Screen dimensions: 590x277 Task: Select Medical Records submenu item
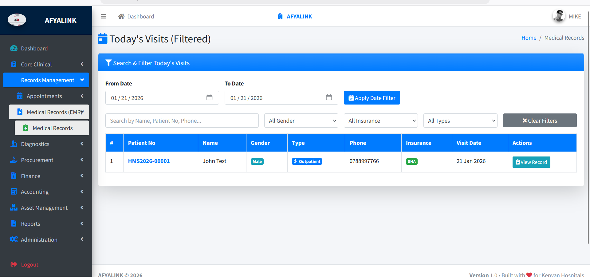(x=52, y=128)
